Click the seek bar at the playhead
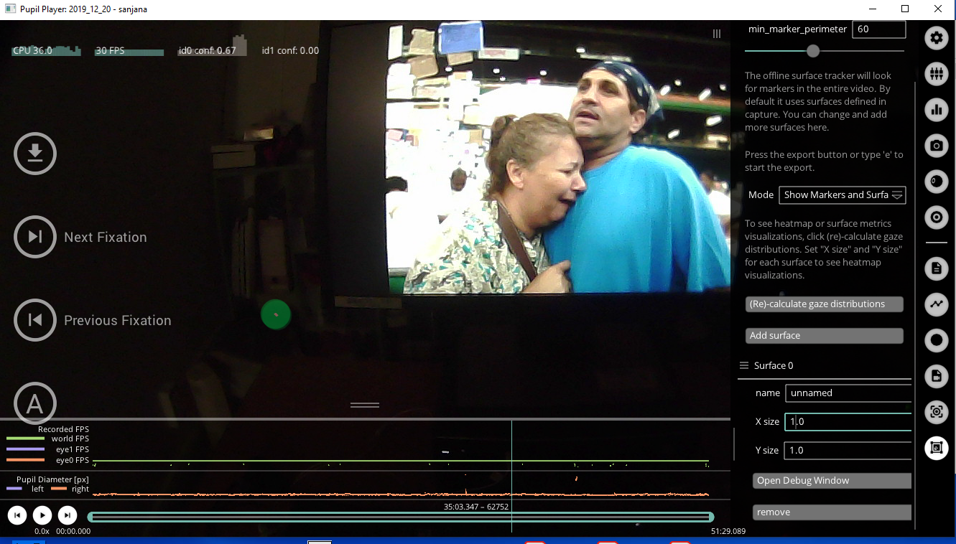Screen dimensions: 956x544 click(x=511, y=517)
